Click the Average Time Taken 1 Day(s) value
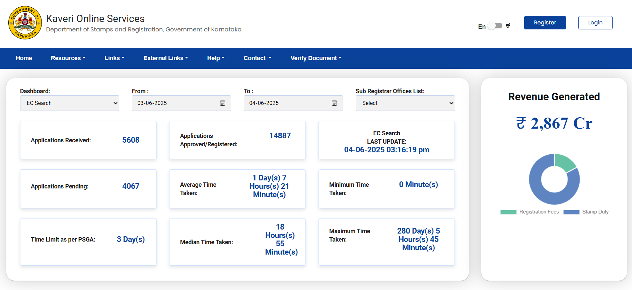This screenshot has height=290, width=632. click(269, 186)
